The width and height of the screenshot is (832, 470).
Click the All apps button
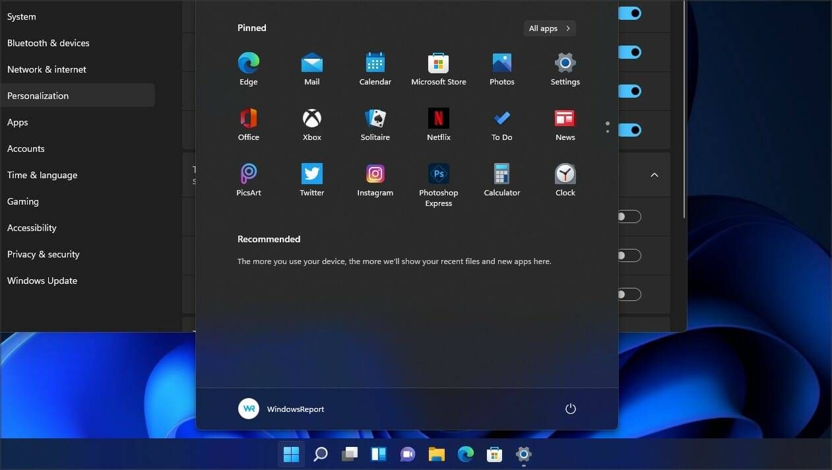coord(549,28)
